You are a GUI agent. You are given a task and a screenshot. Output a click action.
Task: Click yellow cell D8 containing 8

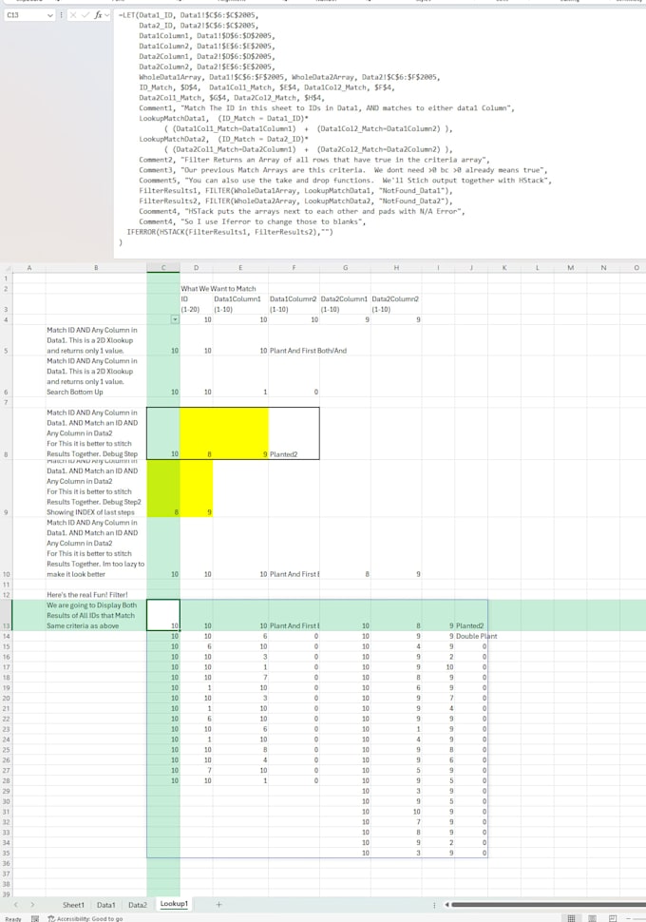click(197, 433)
